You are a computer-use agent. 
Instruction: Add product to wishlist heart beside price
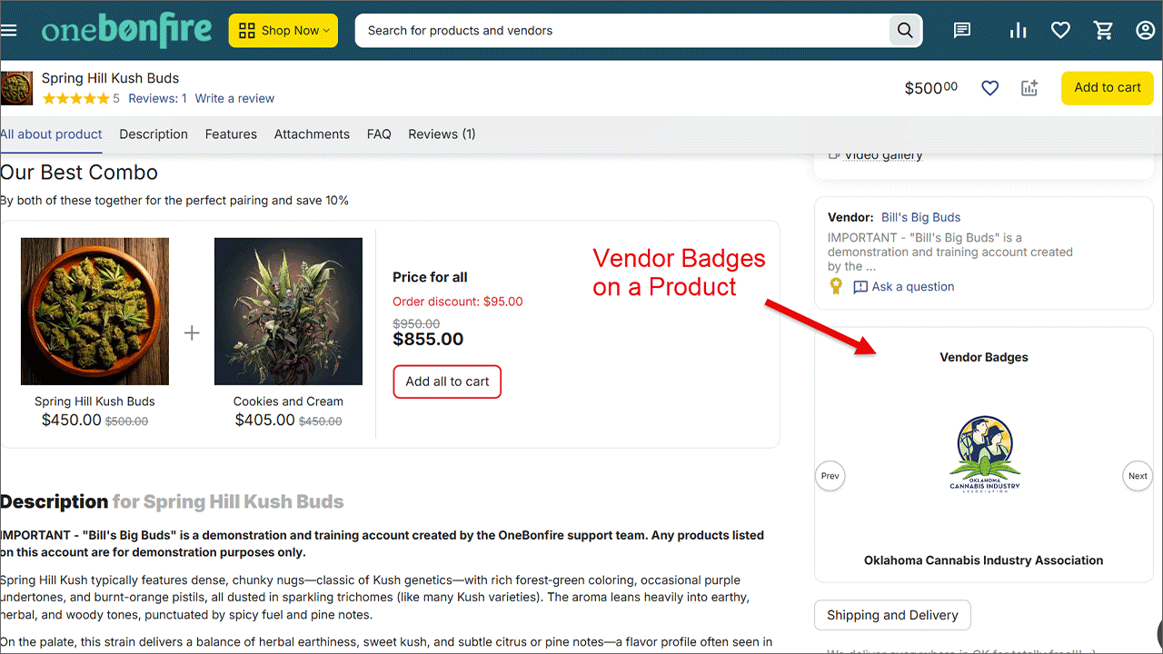pos(990,88)
